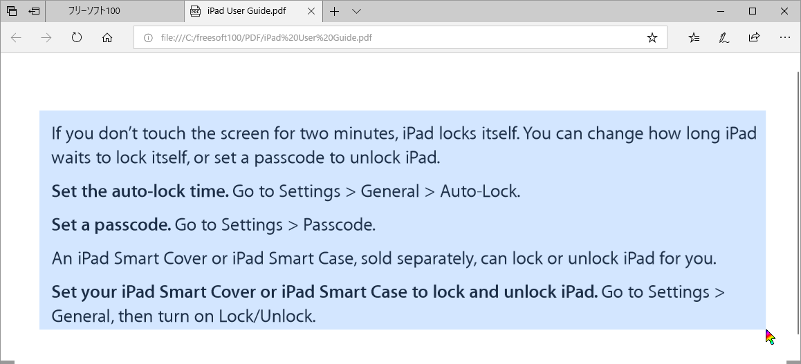Set these tabs aside
This screenshot has height=364, width=801.
[34, 11]
